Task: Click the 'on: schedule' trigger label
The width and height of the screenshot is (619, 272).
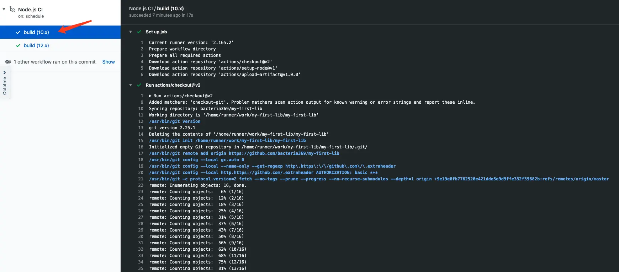Action: pos(31,16)
